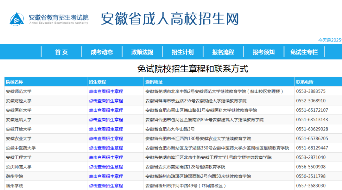Open the 招生章程 link for 安庆师范大学
The height and width of the screenshot is (190, 342).
tap(106, 167)
